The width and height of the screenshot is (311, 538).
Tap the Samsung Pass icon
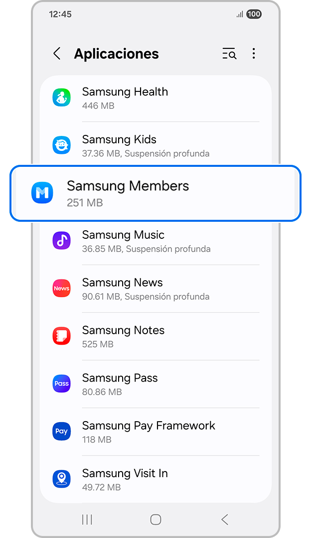62,384
